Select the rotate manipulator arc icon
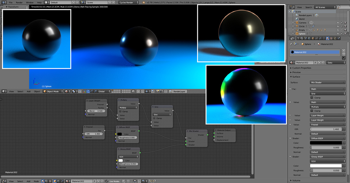This screenshot has width=350, height=183. (x=92, y=91)
